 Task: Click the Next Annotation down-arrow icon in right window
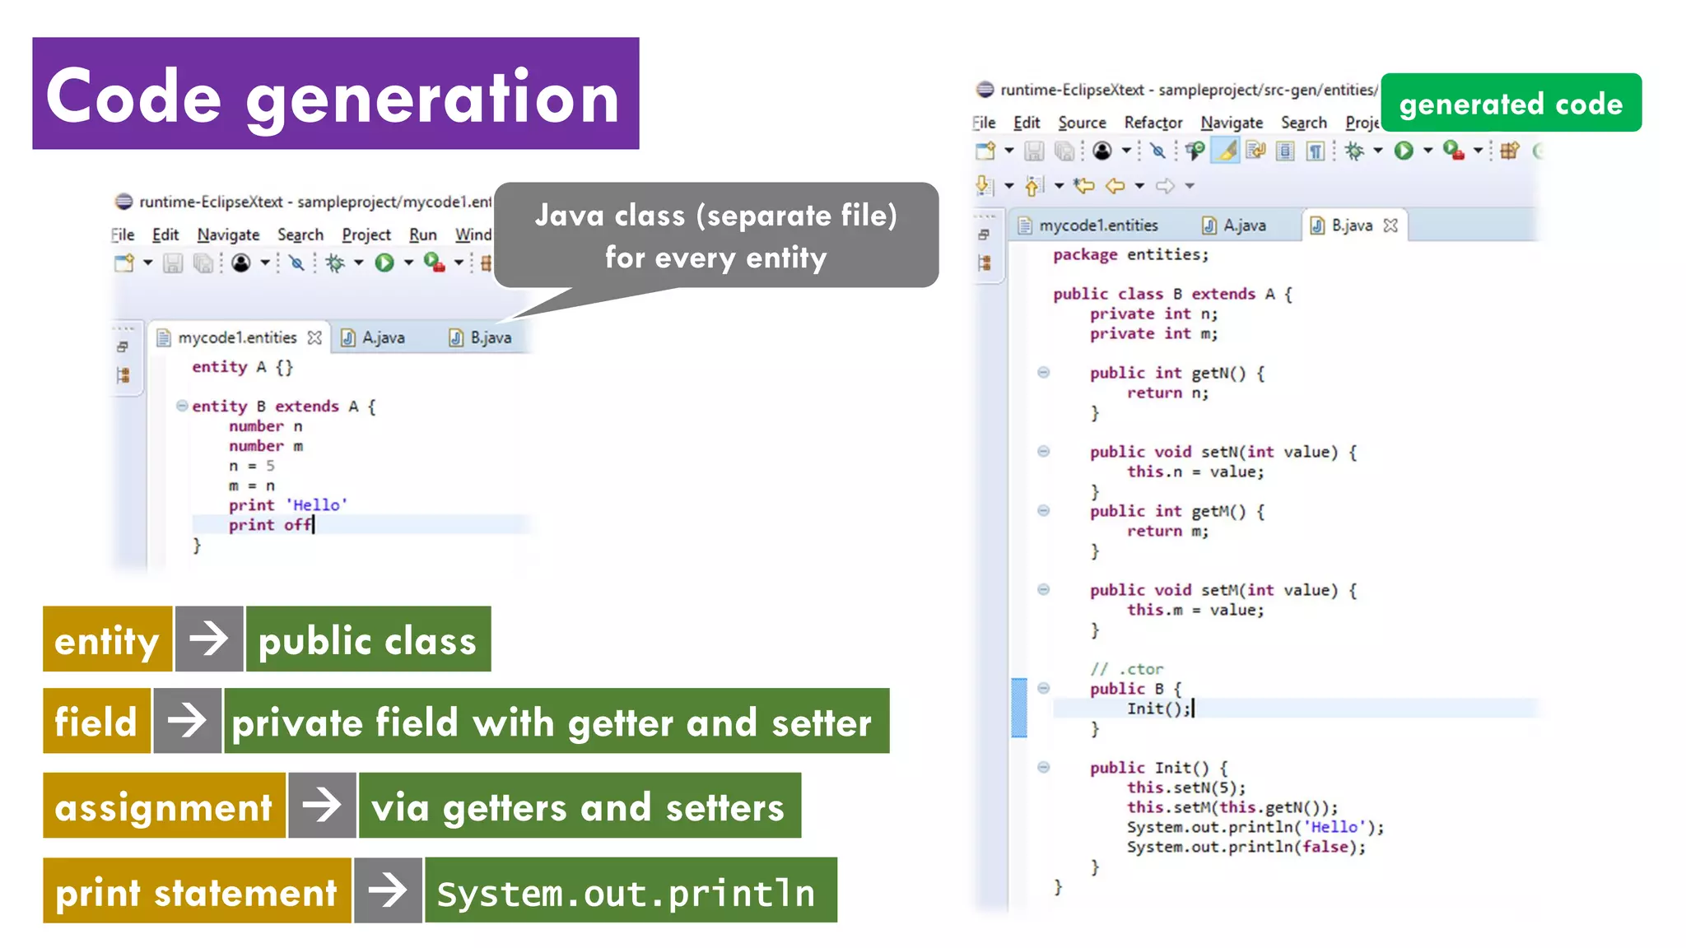(x=985, y=186)
